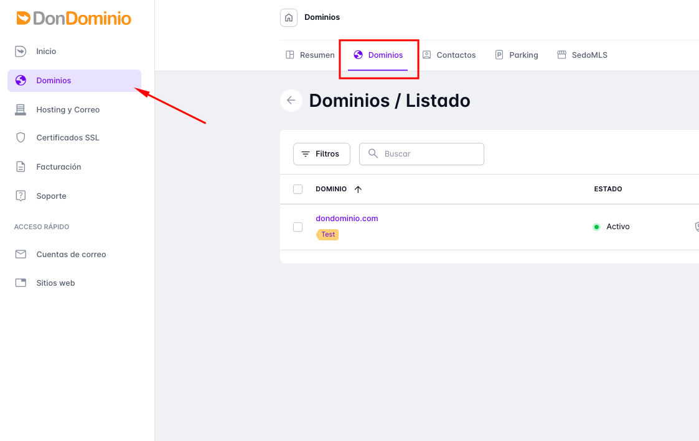699x441 pixels.
Task: Click the DonDominio logo
Action: pos(74,19)
